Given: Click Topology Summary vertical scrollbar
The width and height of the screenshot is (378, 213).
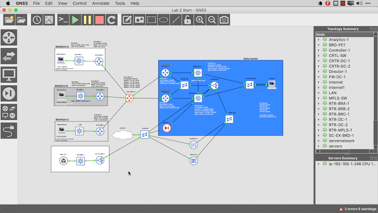Looking at the screenshot, I should pos(375,90).
